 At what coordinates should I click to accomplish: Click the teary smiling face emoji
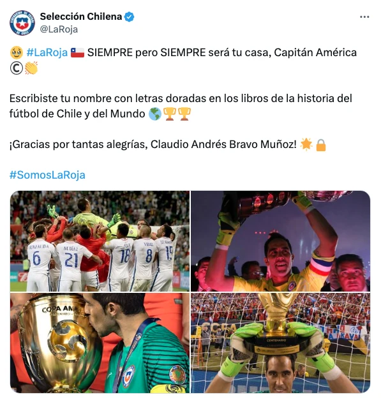(x=17, y=52)
